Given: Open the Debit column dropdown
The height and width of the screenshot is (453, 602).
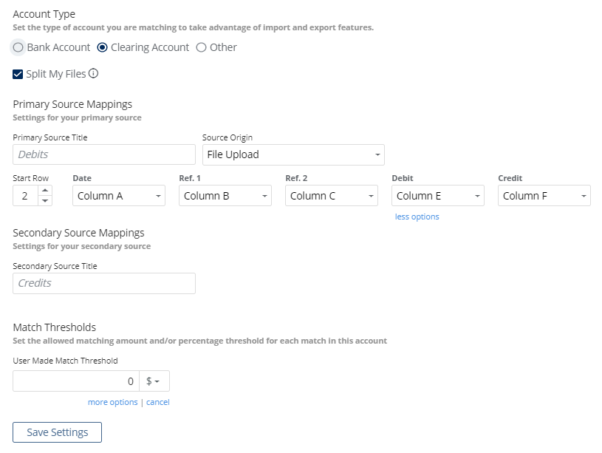Looking at the screenshot, I should 438,196.
